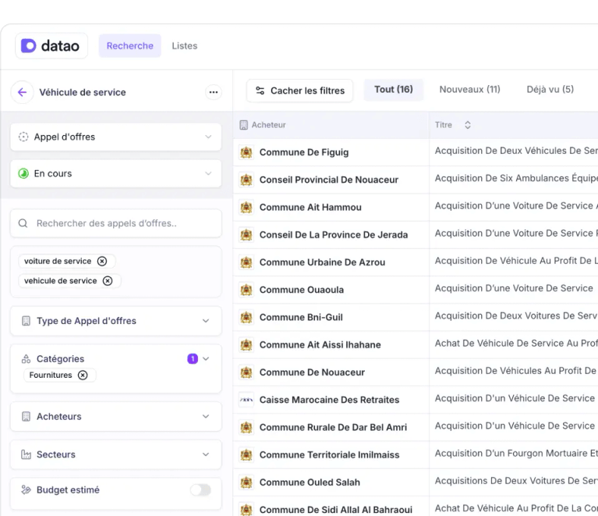This screenshot has height=516, width=598.
Task: Click the Commune Bni-Guil emblem icon
Action: tap(246, 318)
